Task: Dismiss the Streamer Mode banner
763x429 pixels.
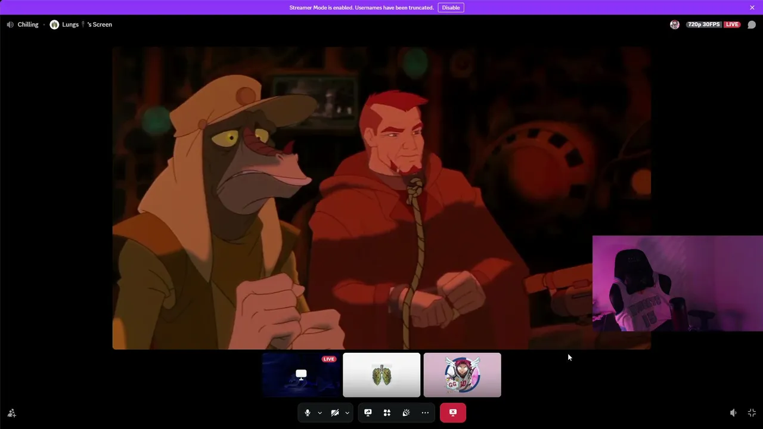Action: point(752,8)
